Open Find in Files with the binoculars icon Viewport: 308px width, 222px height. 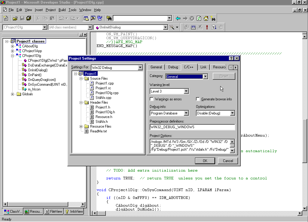213,18
